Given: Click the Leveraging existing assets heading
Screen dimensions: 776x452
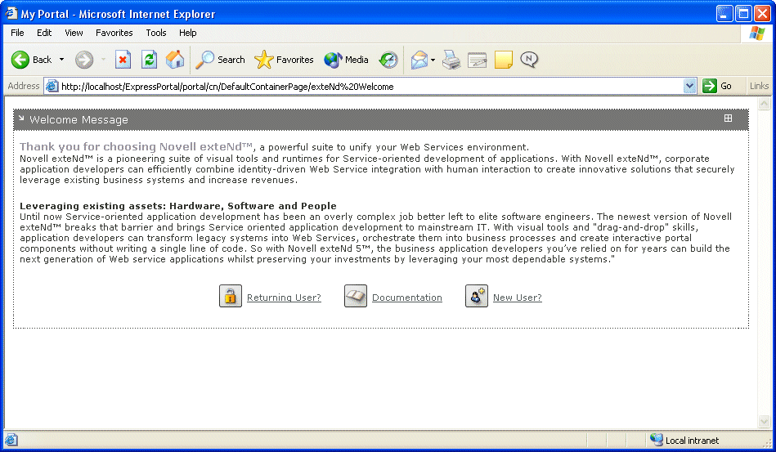Looking at the screenshot, I should pyautogui.click(x=178, y=206).
